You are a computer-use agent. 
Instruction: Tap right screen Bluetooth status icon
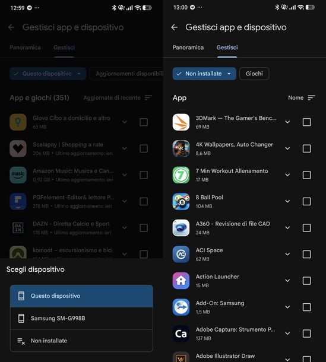[277, 7]
